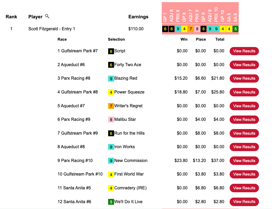
Task: Click the Rank column header
Action: [11, 17]
